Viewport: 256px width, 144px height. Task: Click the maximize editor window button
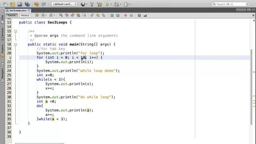tap(253, 10)
